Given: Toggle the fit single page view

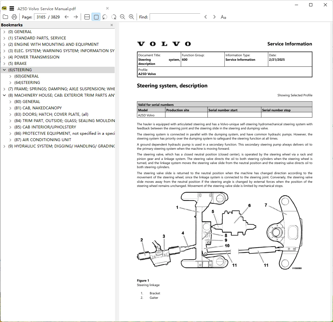Looking at the screenshot, I should pyautogui.click(x=96, y=17).
